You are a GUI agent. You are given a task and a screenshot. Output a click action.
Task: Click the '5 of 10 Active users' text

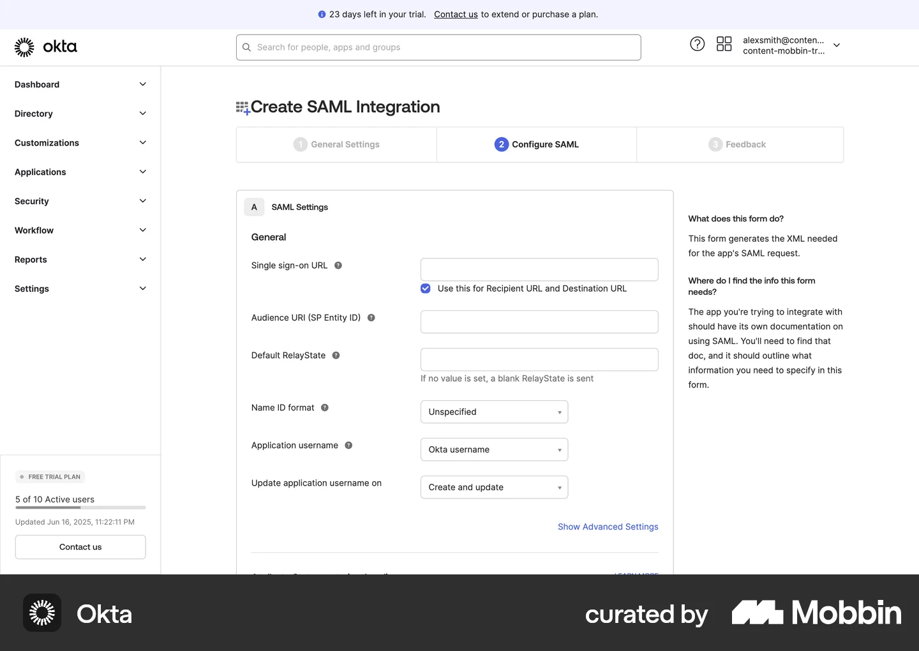(x=55, y=499)
